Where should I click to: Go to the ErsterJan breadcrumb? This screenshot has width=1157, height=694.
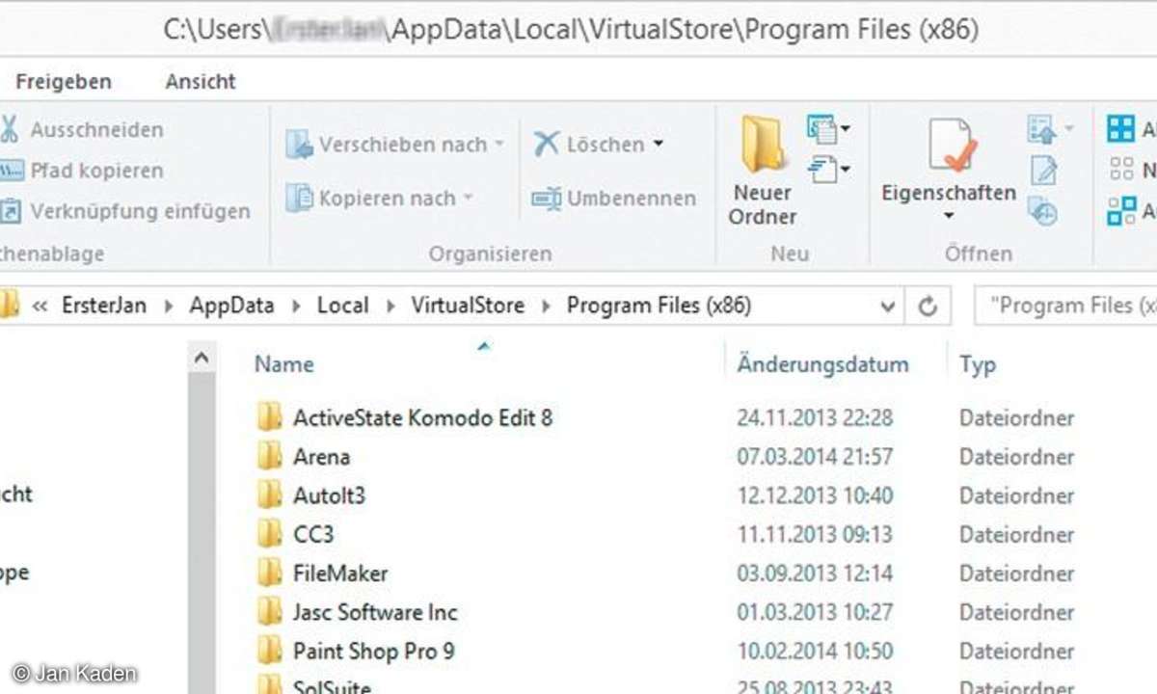[x=102, y=307]
